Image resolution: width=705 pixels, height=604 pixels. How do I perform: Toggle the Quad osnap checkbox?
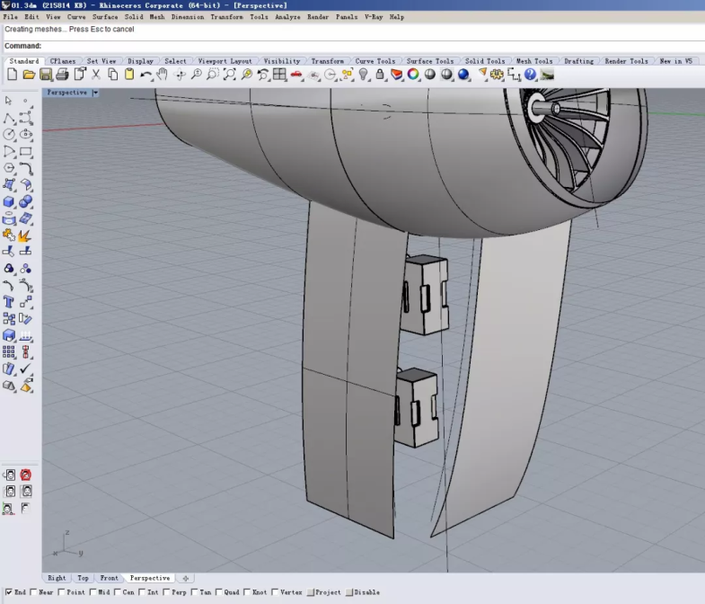pos(218,592)
